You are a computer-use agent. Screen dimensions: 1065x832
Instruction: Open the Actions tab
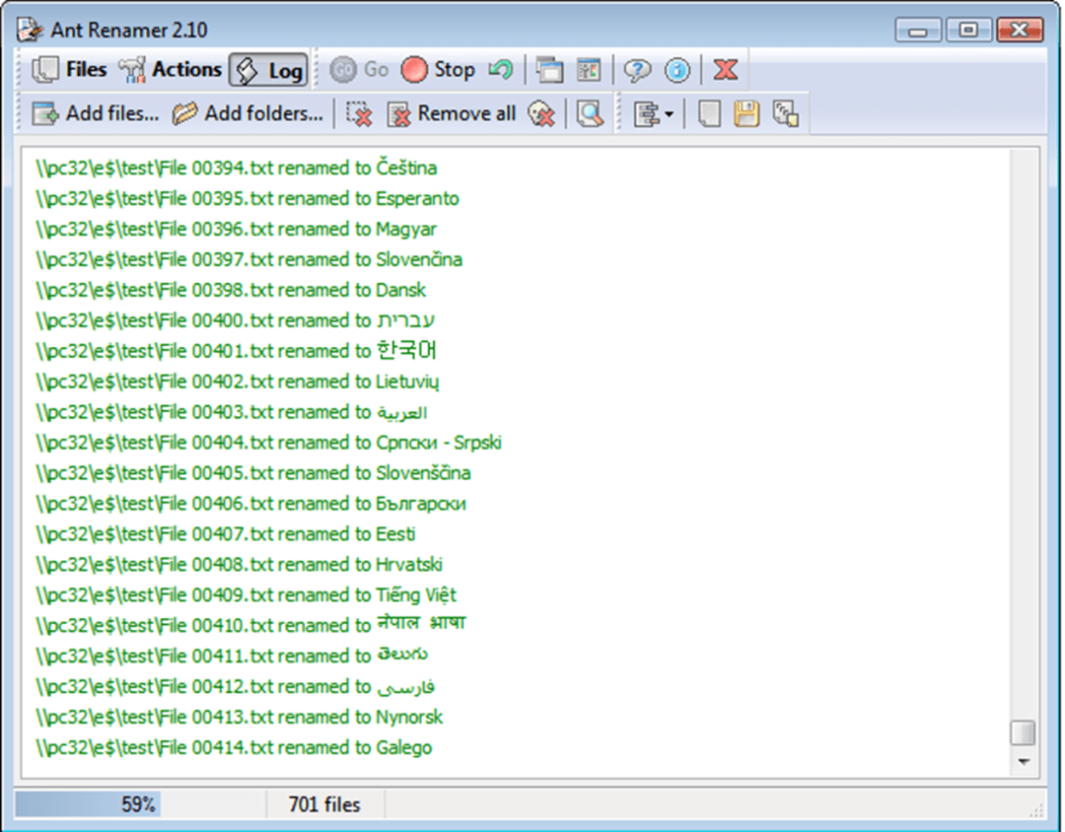pos(170,70)
